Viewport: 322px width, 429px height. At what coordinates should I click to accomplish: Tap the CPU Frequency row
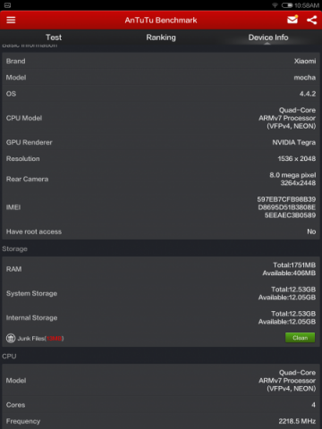point(161,421)
